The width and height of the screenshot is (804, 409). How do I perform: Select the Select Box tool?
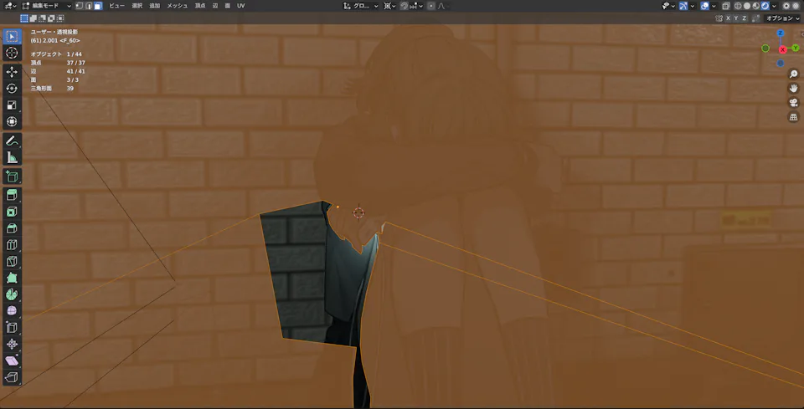(12, 36)
